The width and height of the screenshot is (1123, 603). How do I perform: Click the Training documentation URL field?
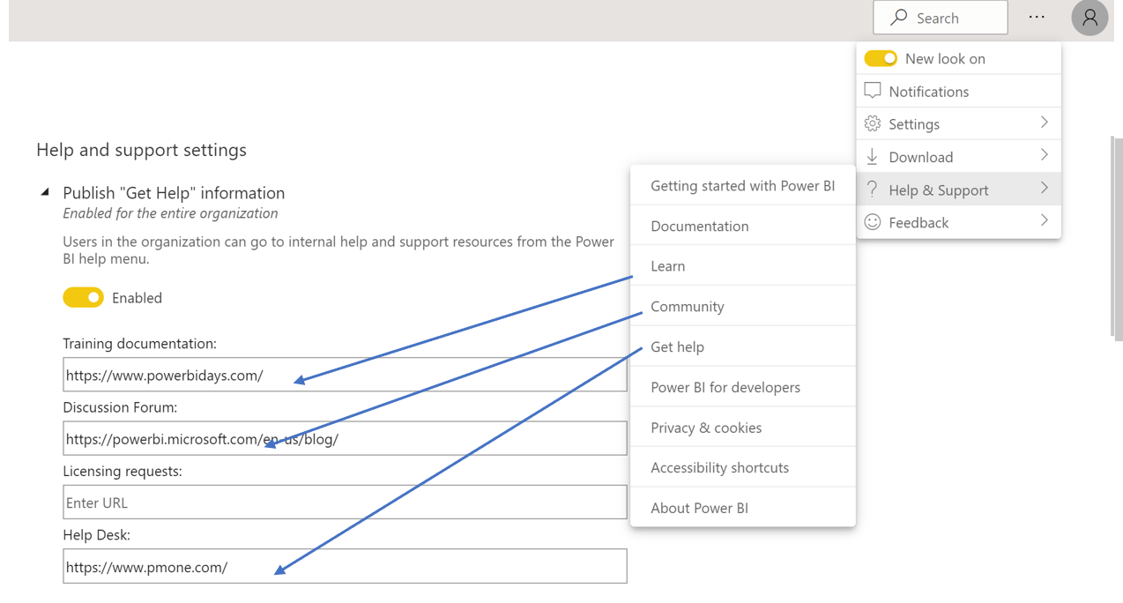click(x=345, y=375)
